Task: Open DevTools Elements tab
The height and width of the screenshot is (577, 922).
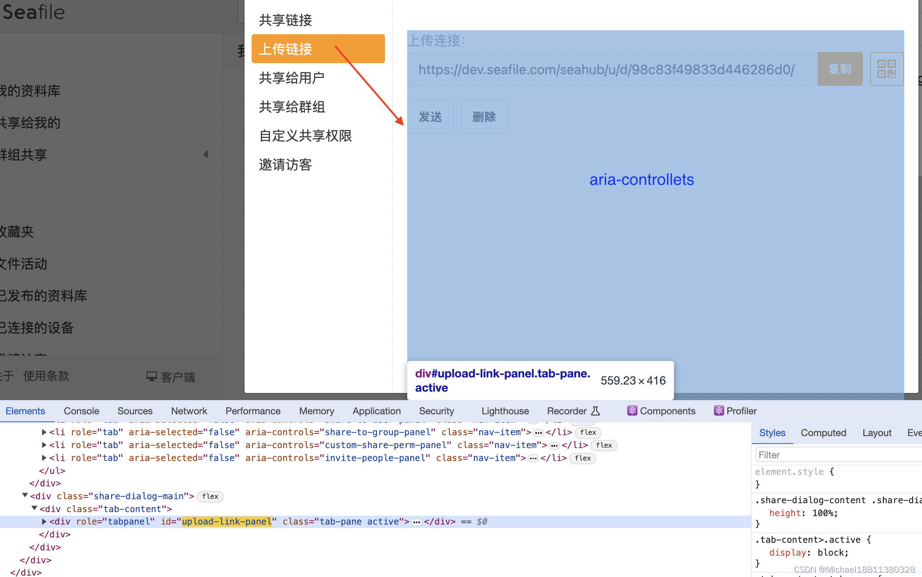Action: 25,411
